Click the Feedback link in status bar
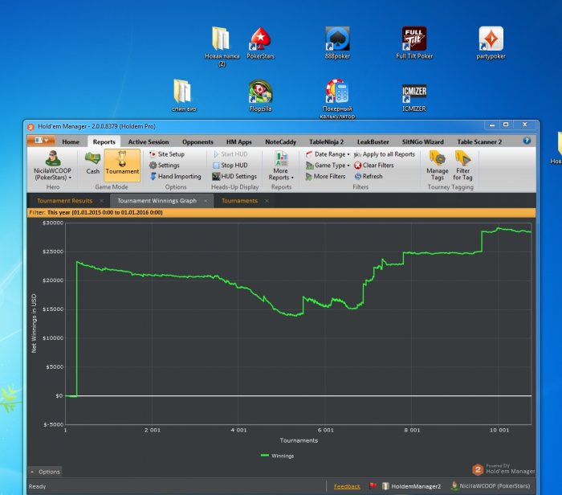 point(347,487)
